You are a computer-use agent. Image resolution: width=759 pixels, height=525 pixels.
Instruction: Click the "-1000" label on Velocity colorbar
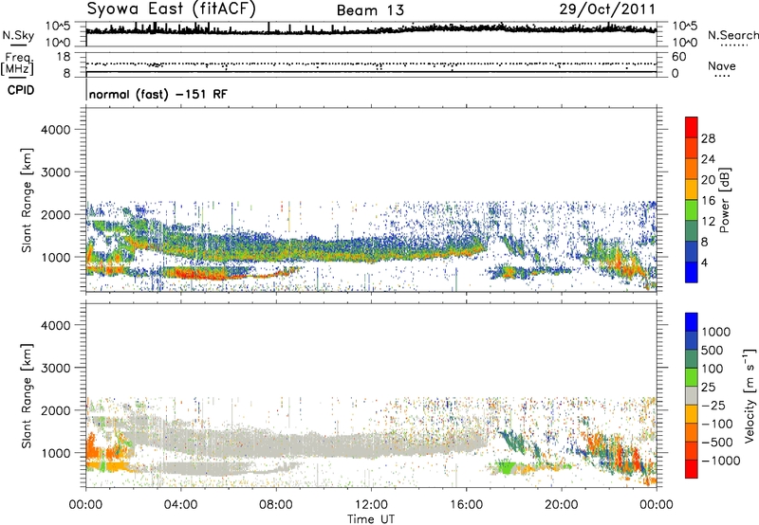click(x=720, y=461)
